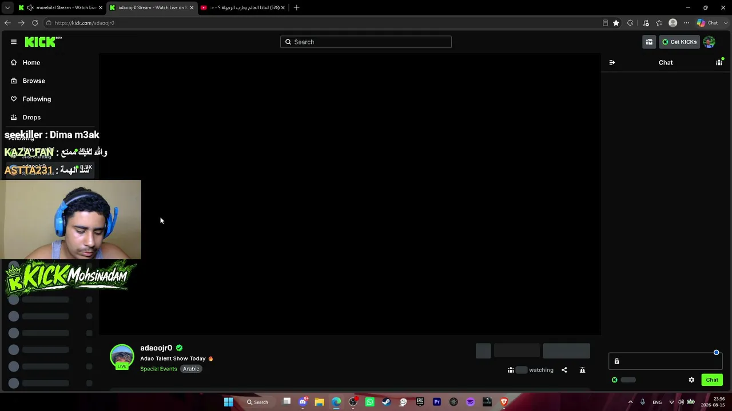Screen dimensions: 732x411
Task: Click the microphone tray icon
Action: point(643,402)
